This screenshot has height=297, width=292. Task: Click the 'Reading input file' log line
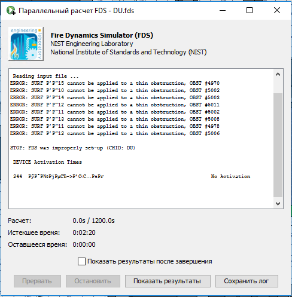coord(45,76)
